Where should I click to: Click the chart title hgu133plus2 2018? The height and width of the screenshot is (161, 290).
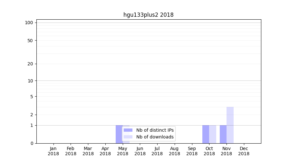coord(148,15)
